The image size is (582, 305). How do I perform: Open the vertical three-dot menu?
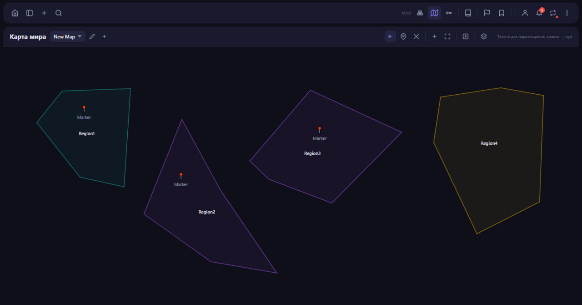click(x=567, y=13)
